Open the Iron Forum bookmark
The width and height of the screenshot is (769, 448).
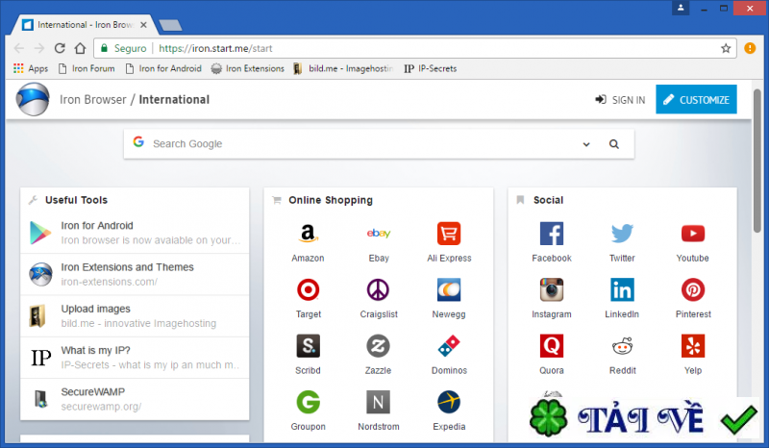pyautogui.click(x=87, y=68)
